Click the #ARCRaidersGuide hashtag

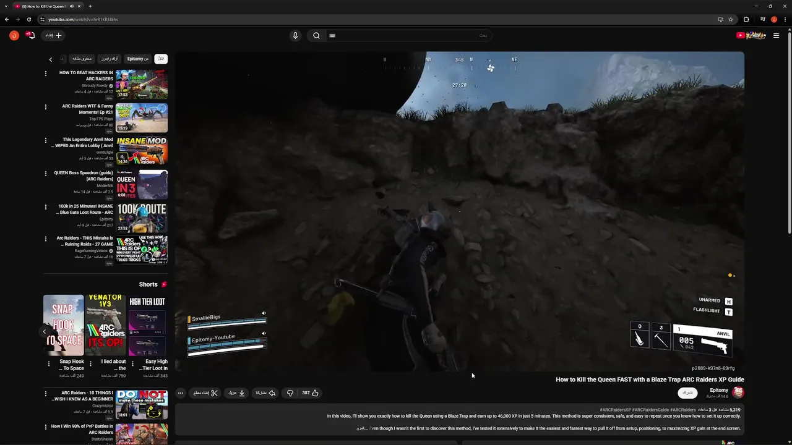coord(650,410)
